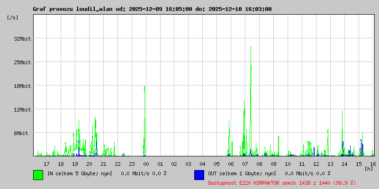Click the hour label 15 on x-axis
This screenshot has width=379, height=189.
359,164
